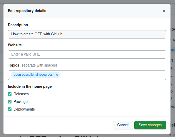Focus the Website URL input
This screenshot has width=175, height=137.
pyautogui.click(x=87, y=54)
